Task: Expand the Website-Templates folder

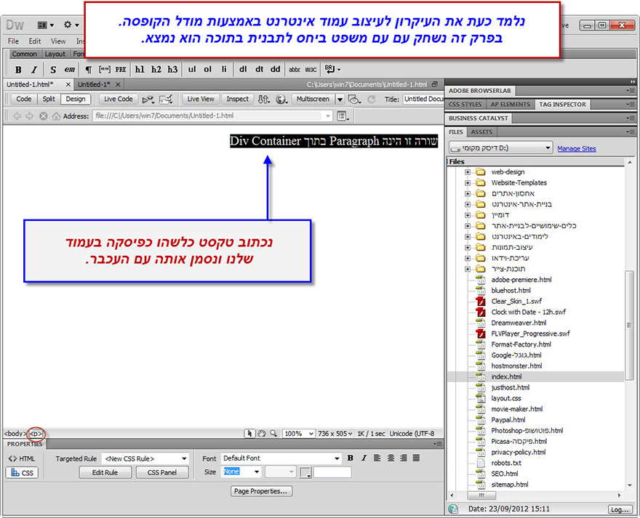Action: click(468, 183)
